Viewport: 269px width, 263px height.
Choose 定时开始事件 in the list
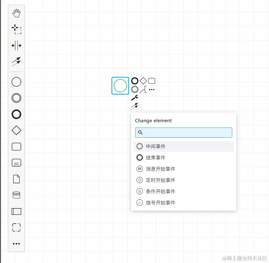[x=184, y=180]
